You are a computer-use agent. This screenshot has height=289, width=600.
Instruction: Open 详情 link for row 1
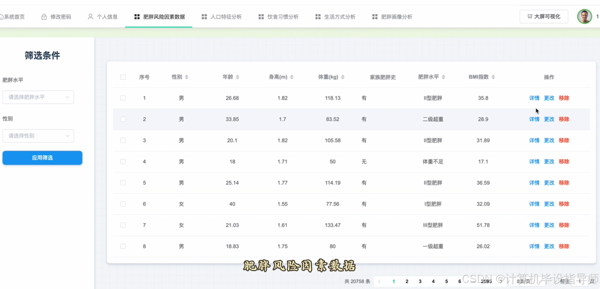(534, 98)
